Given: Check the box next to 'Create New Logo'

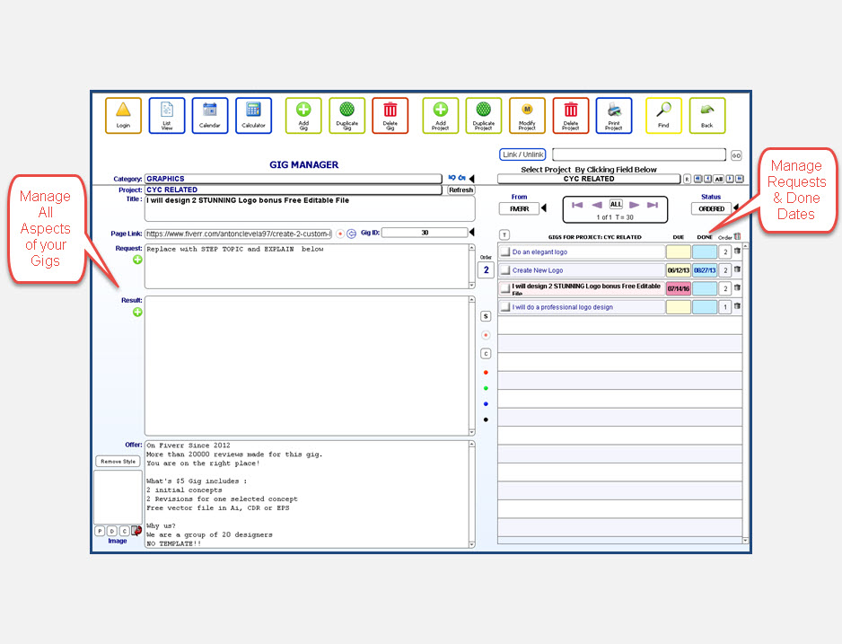Looking at the screenshot, I should (504, 270).
